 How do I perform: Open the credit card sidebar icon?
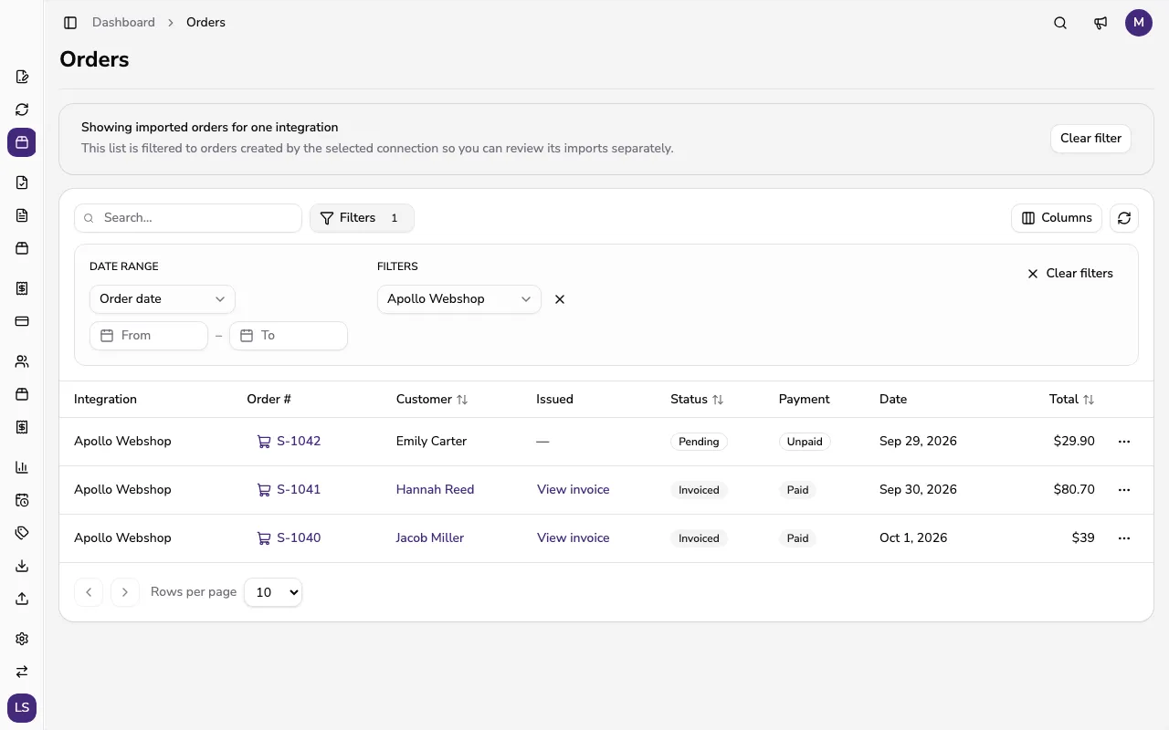click(x=22, y=321)
